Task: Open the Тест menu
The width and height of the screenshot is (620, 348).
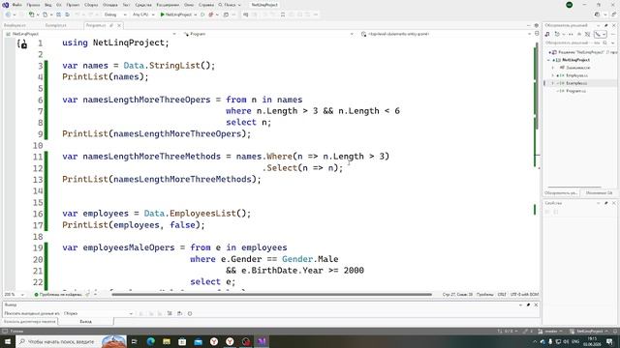Action: (126, 5)
